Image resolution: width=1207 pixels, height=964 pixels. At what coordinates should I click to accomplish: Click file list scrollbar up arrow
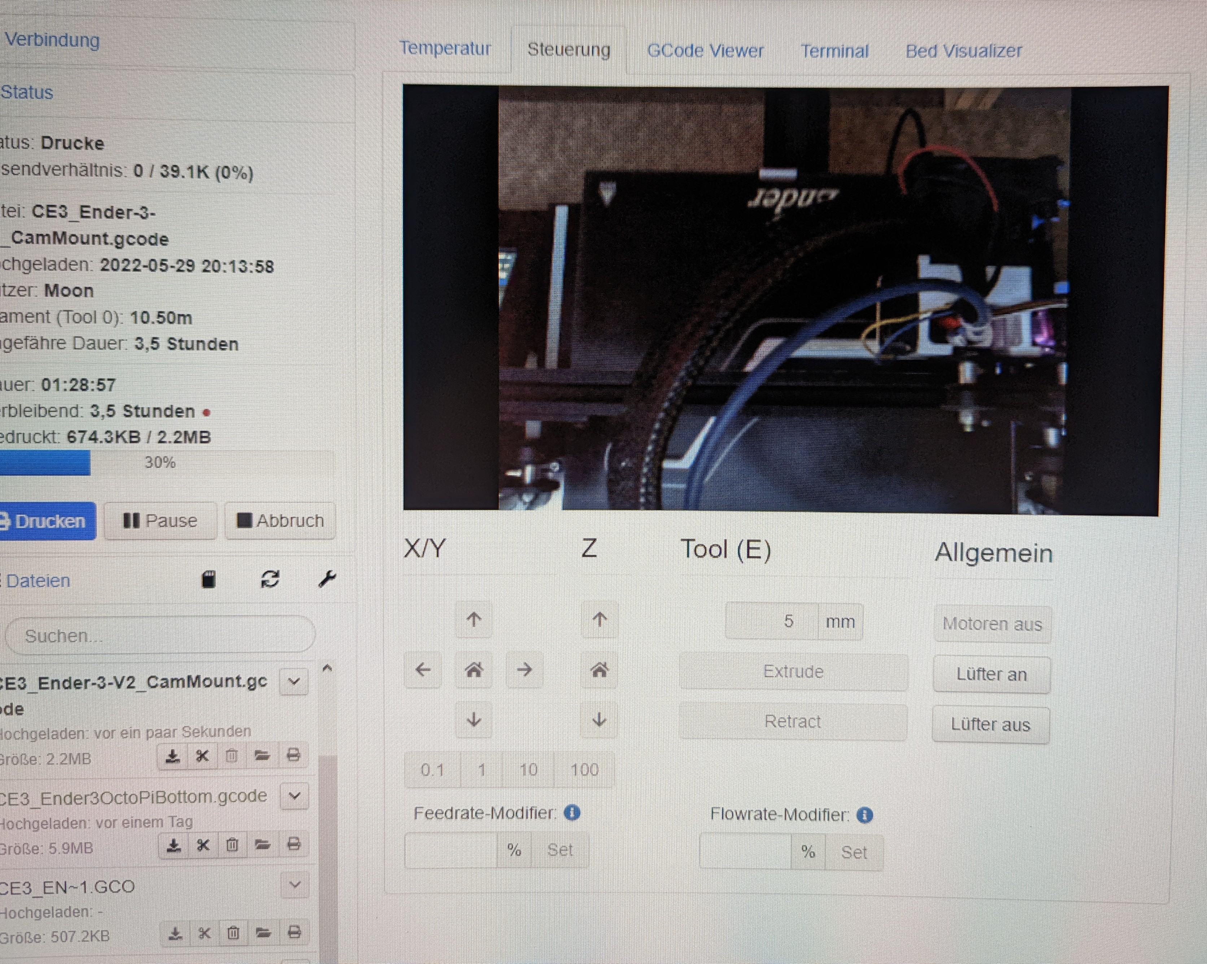pyautogui.click(x=327, y=668)
